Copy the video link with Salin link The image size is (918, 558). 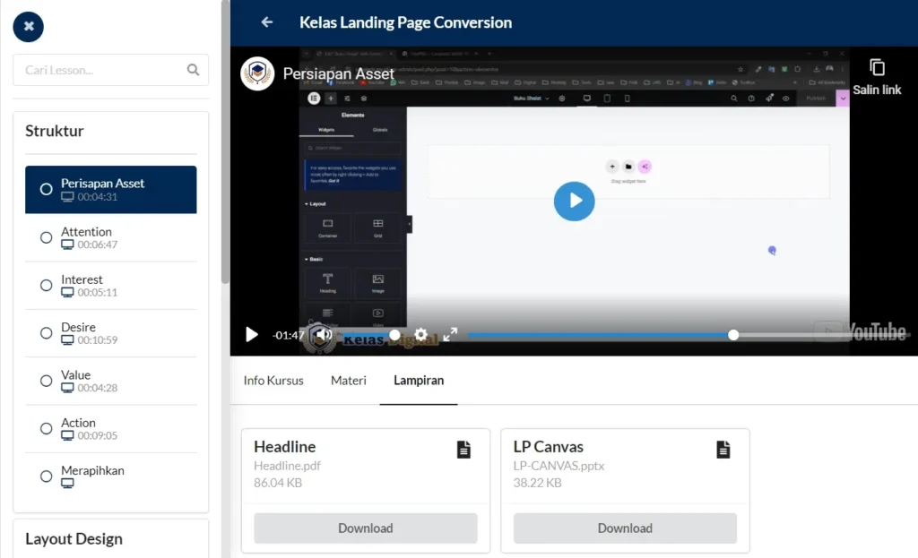(x=877, y=77)
